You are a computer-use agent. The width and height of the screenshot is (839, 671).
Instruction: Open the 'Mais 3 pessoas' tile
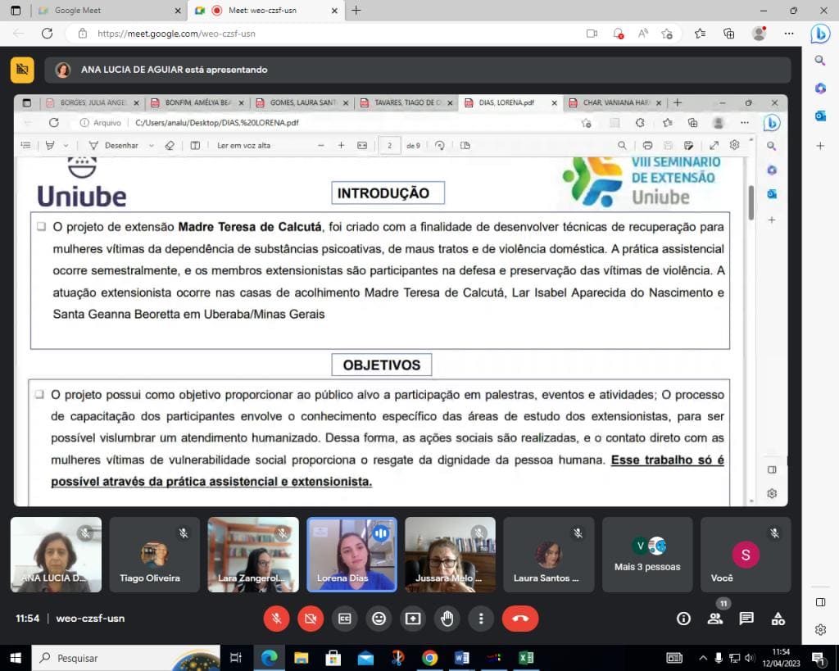[x=647, y=555]
